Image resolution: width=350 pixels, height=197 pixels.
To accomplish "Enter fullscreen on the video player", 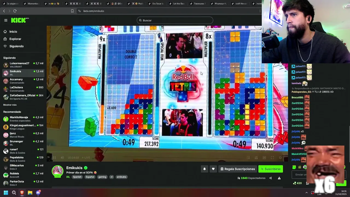I will (x=272, y=158).
